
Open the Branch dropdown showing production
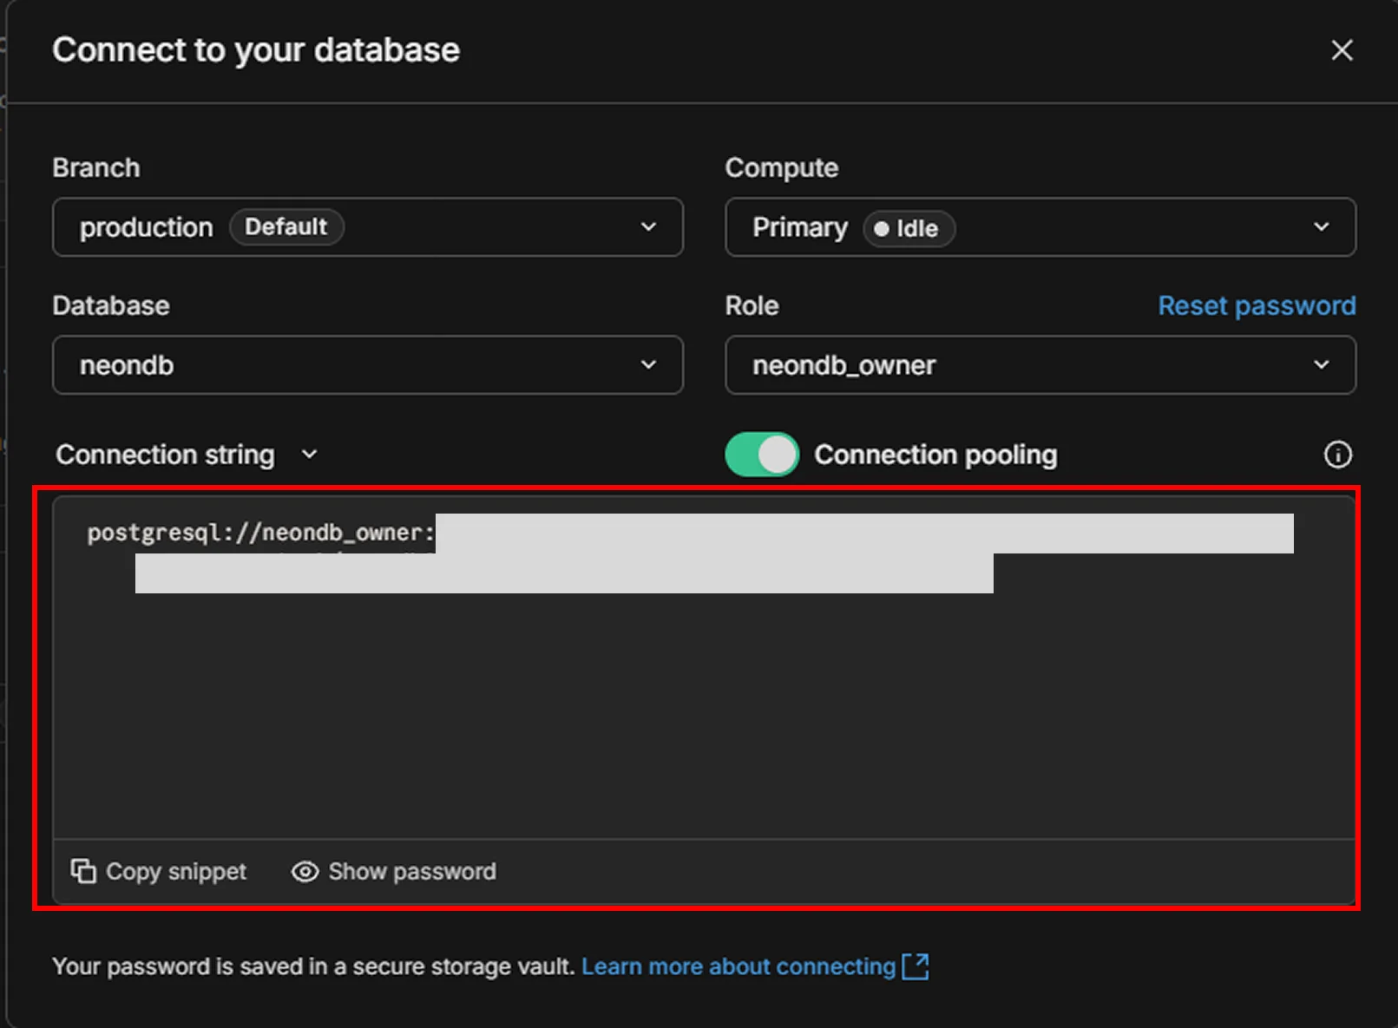click(x=368, y=227)
